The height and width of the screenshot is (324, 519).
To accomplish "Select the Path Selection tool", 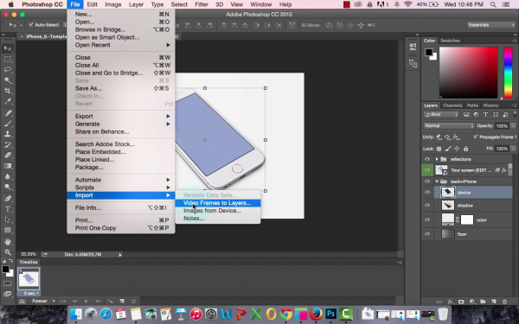I will coord(8,219).
